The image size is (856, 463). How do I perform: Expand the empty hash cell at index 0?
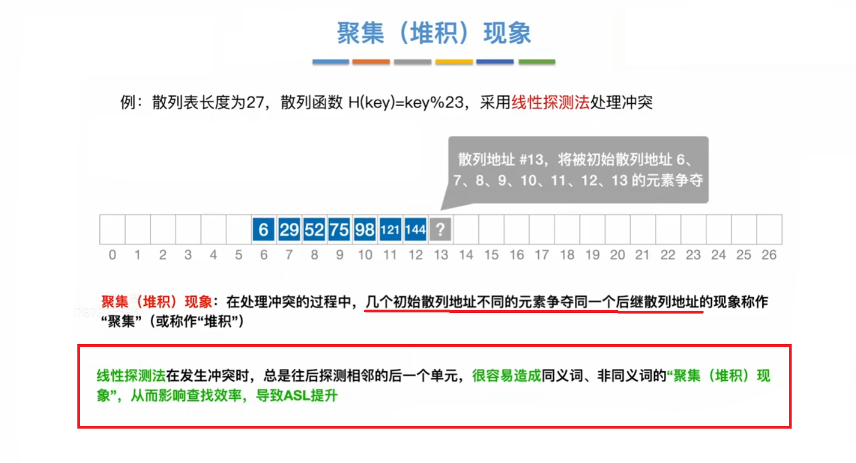[x=112, y=229]
